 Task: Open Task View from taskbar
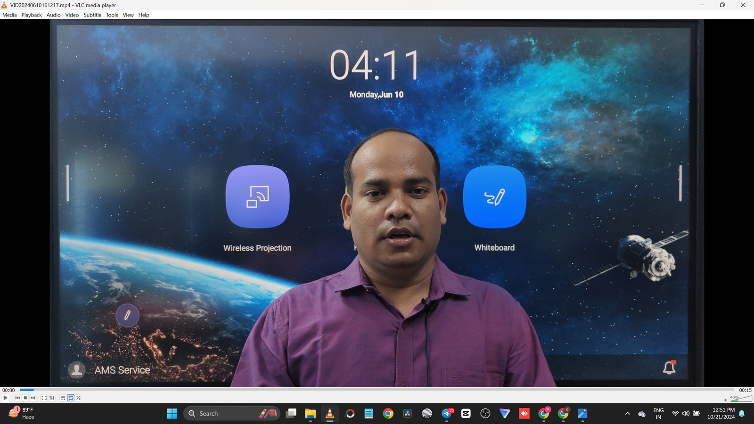(291, 414)
